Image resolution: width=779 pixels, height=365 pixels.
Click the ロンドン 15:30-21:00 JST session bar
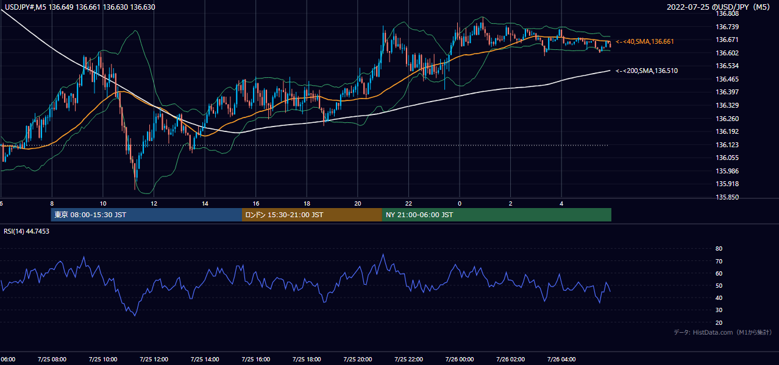[x=312, y=215]
